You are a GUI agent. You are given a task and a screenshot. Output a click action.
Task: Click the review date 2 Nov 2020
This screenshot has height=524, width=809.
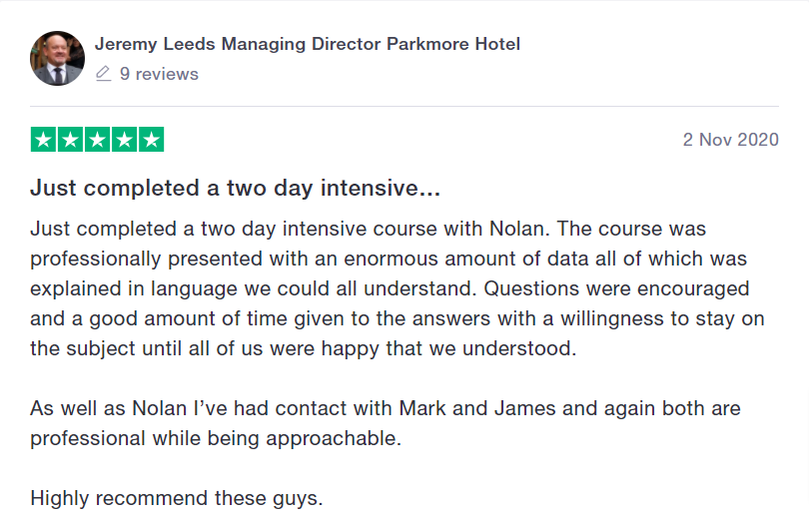730,140
